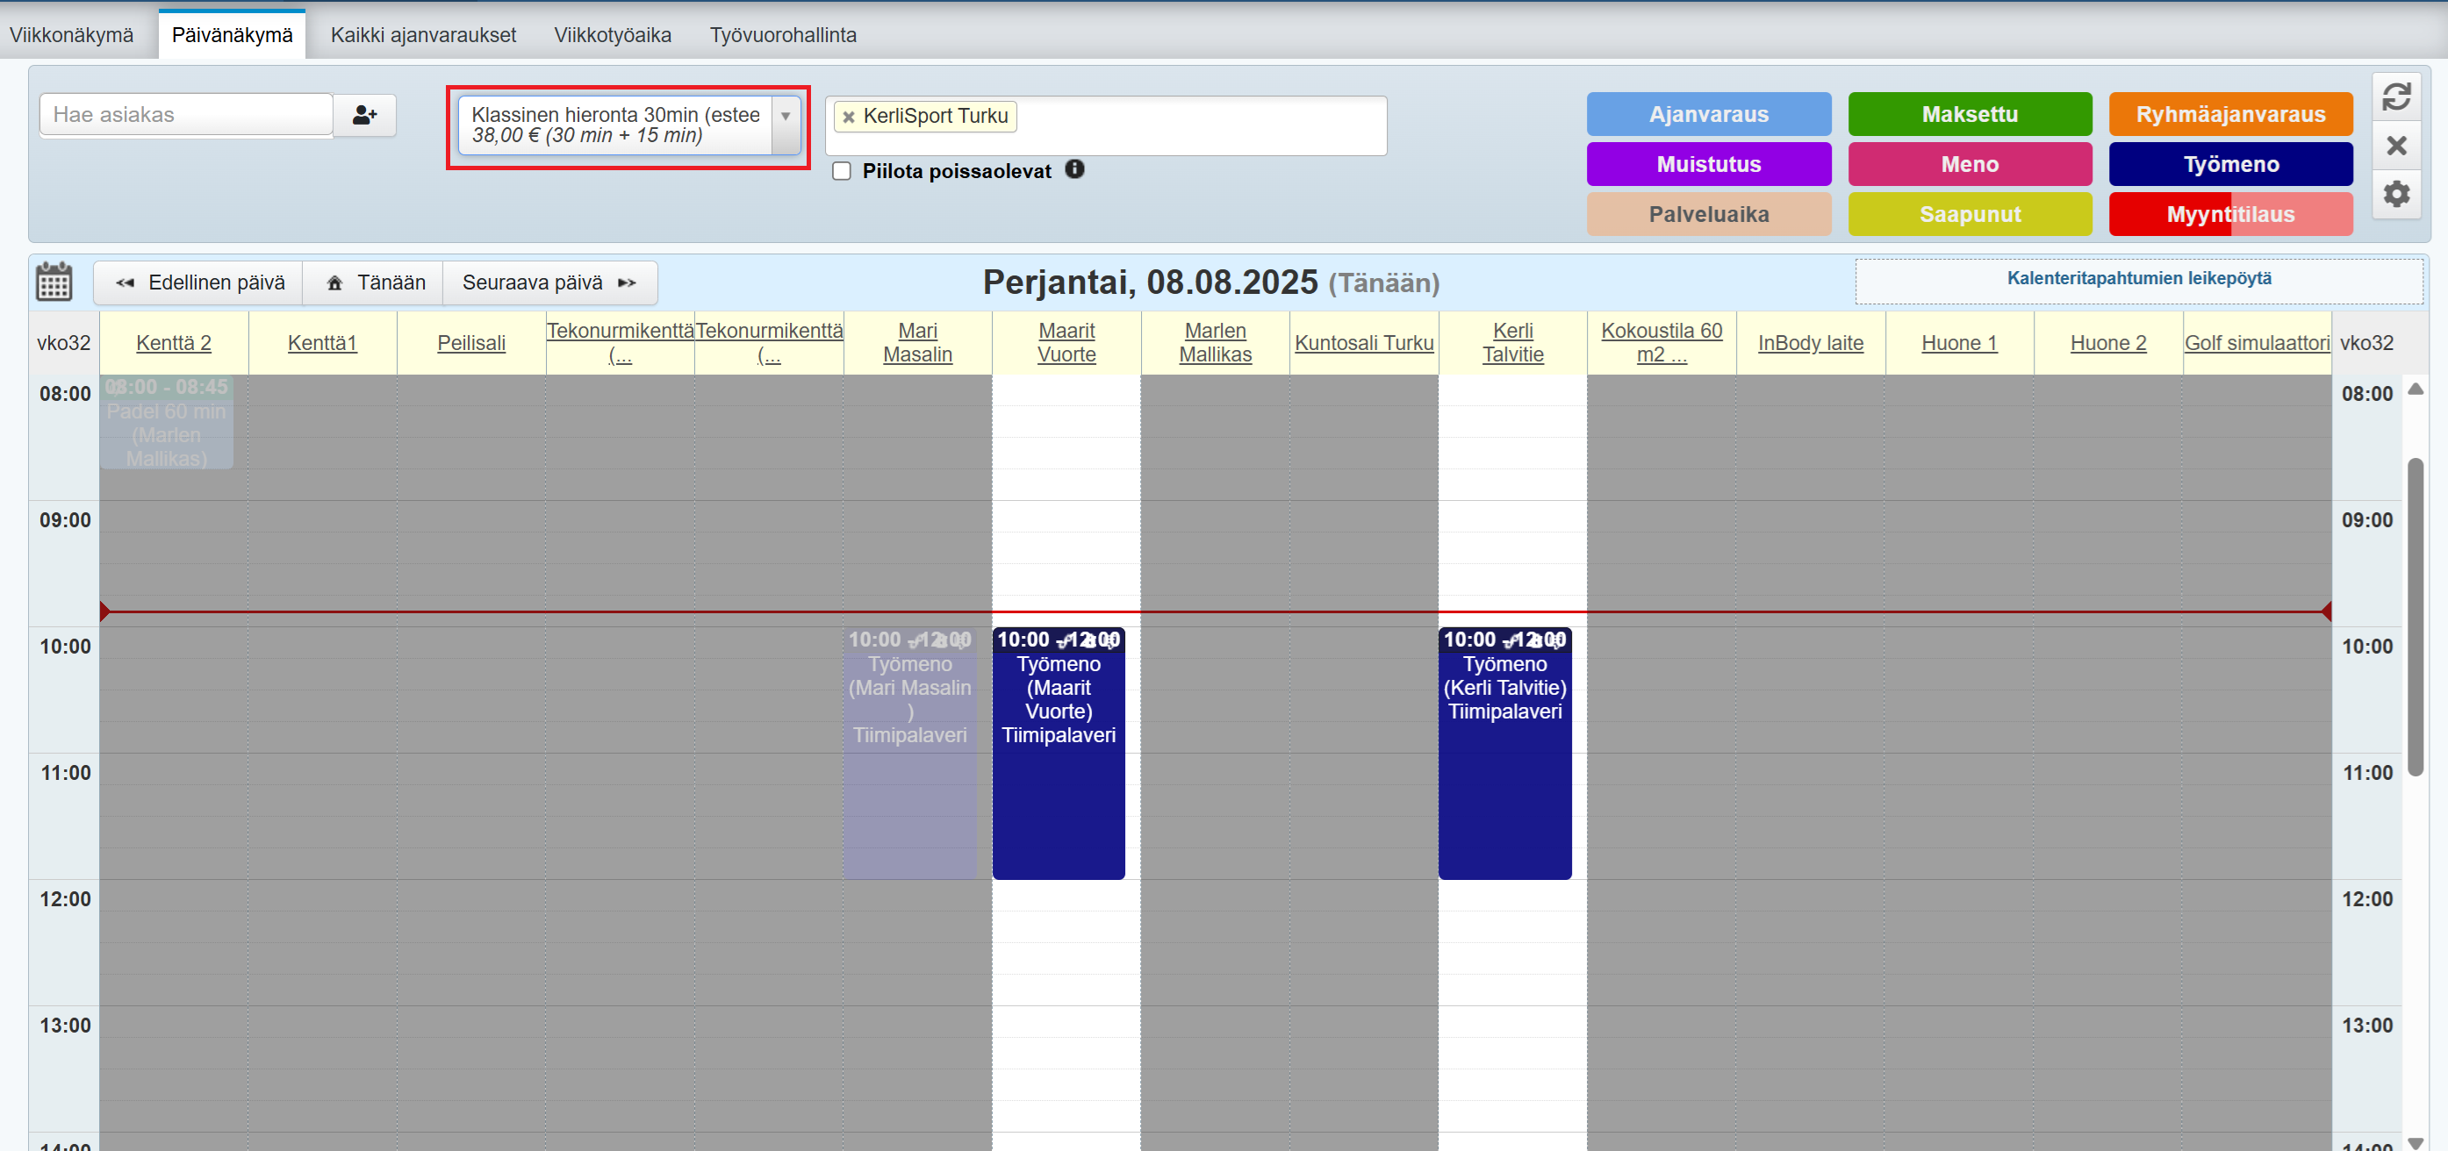
Task: Click the refresh calendar icon
Action: (x=2395, y=96)
